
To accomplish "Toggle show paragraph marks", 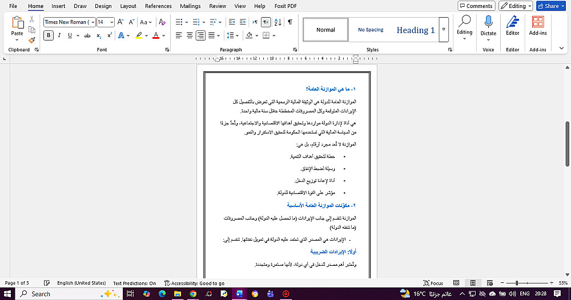I will pos(290,22).
